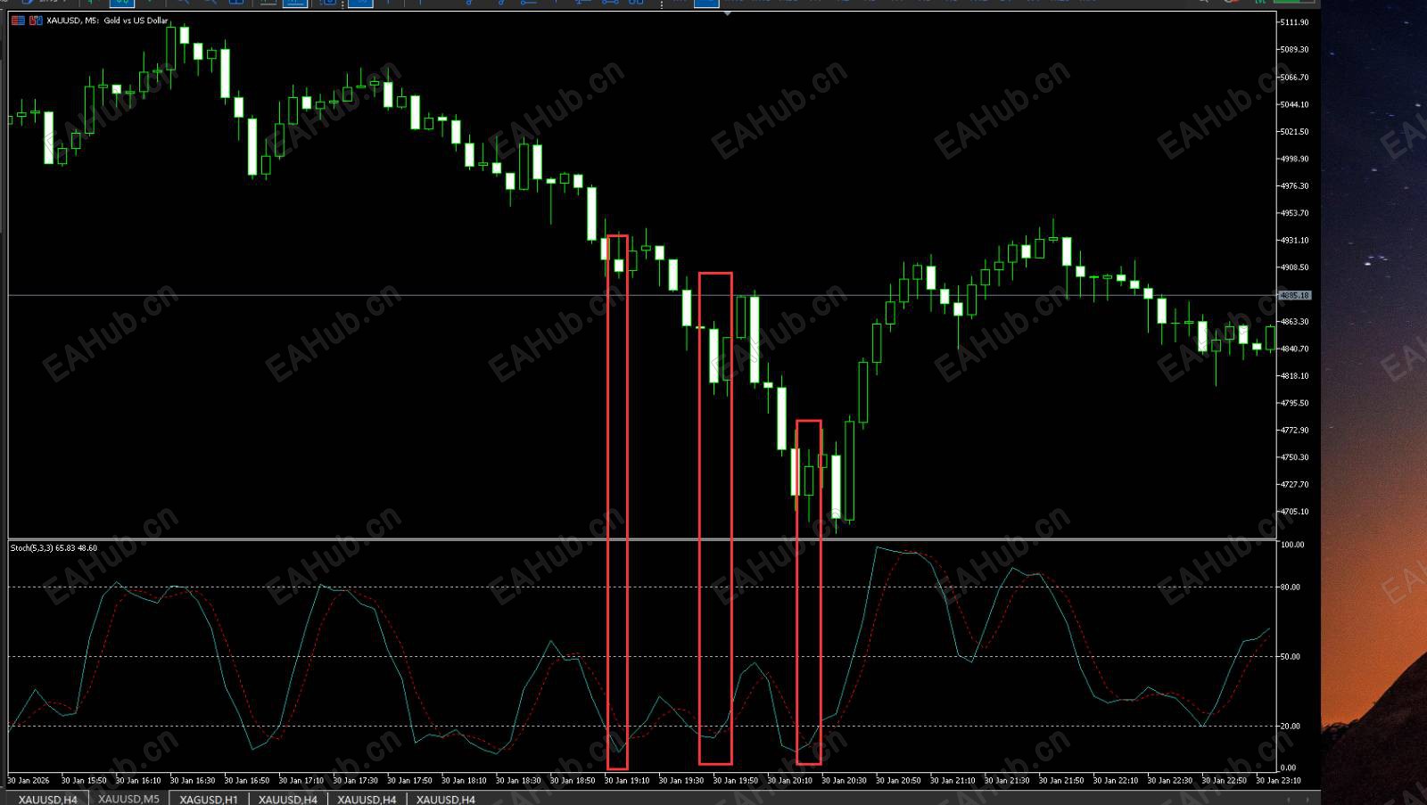1427x805 pixels.
Task: Click the divider between price chart and Stochastic window
Action: pyautogui.click(x=642, y=539)
